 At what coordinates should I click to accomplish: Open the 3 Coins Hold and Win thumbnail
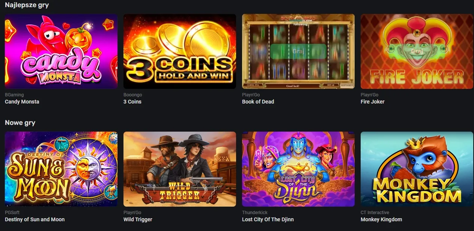(180, 51)
